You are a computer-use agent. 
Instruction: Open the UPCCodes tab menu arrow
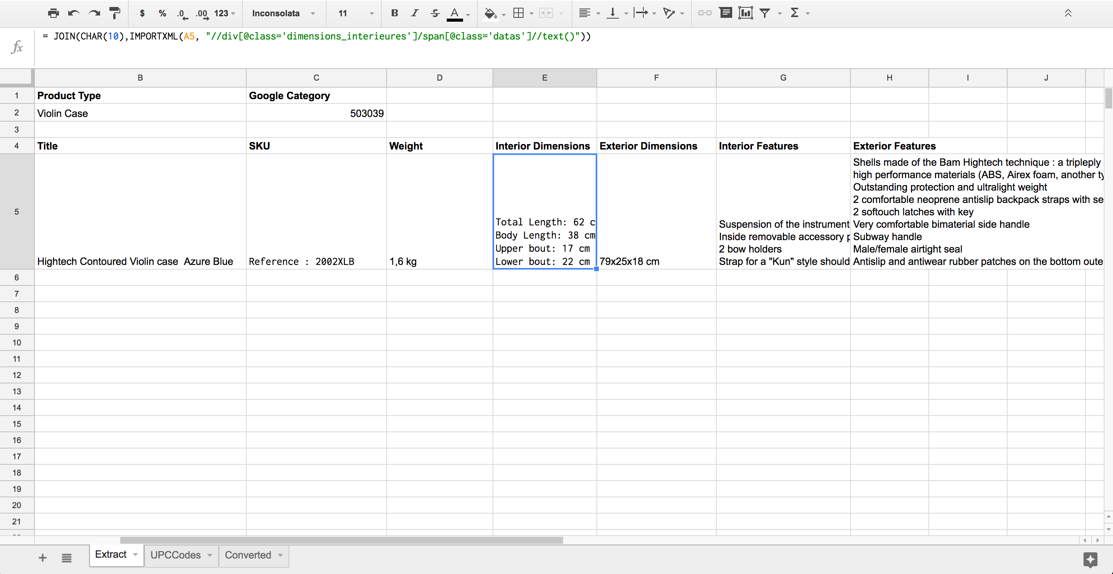click(209, 555)
